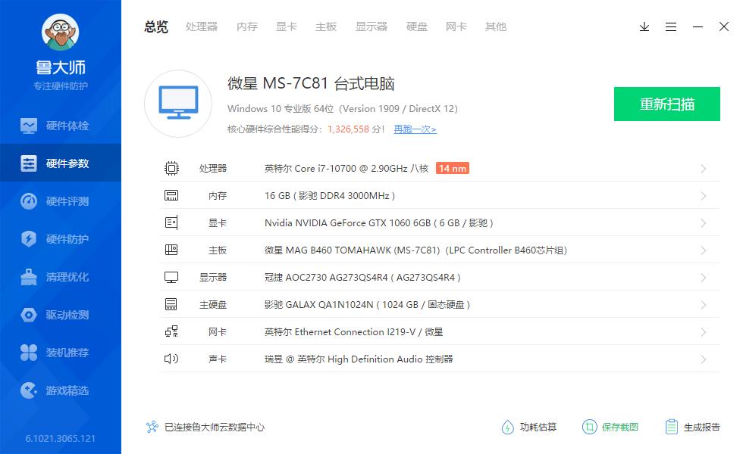This screenshot has height=454, width=743.
Task: Open 驱动检测 in the left menu
Action: [61, 315]
